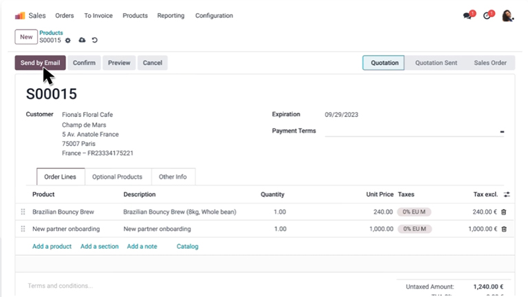Image resolution: width=528 pixels, height=297 pixels.
Task: Open the Configuration menu
Action: pos(214,15)
